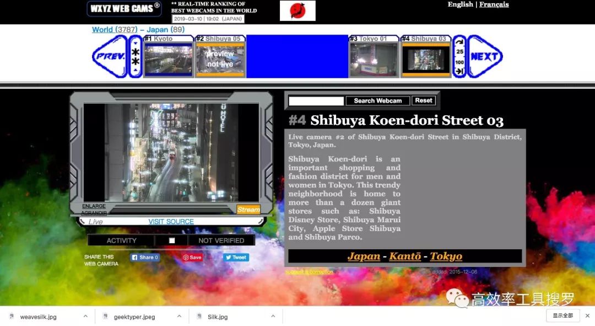Viewport: 595px width, 326px height.
Task: Click the Shibuya Koen-dori Street 03 heading
Action: click(407, 120)
